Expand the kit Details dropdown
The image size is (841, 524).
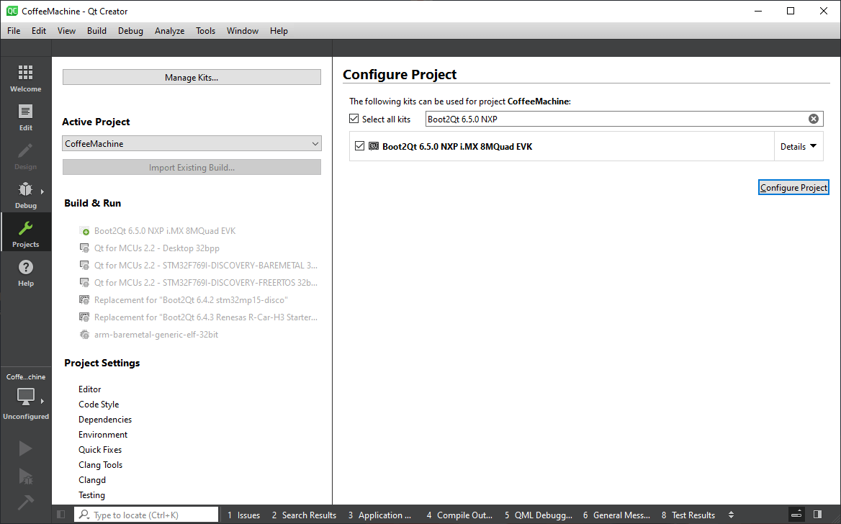[799, 146]
